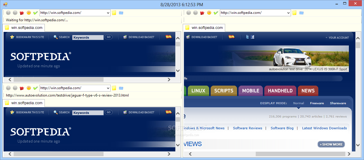364x160 pixels.
Task: Click the yellow note icon beside the right pane address box
Action: 294,13
